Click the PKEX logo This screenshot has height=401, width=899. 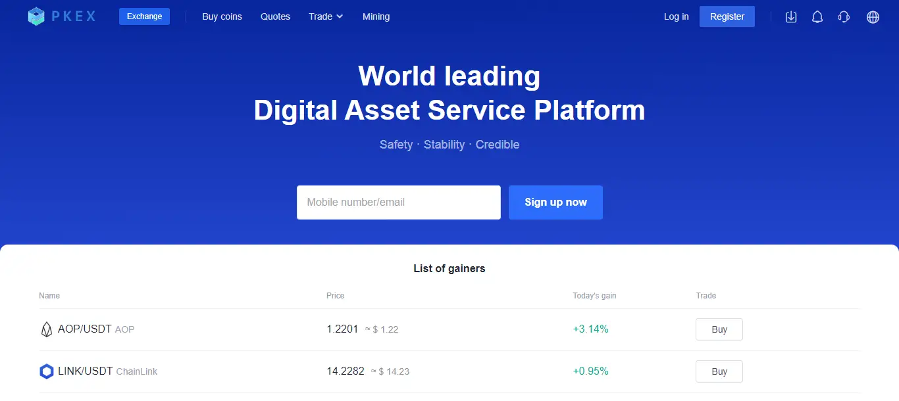tap(61, 16)
